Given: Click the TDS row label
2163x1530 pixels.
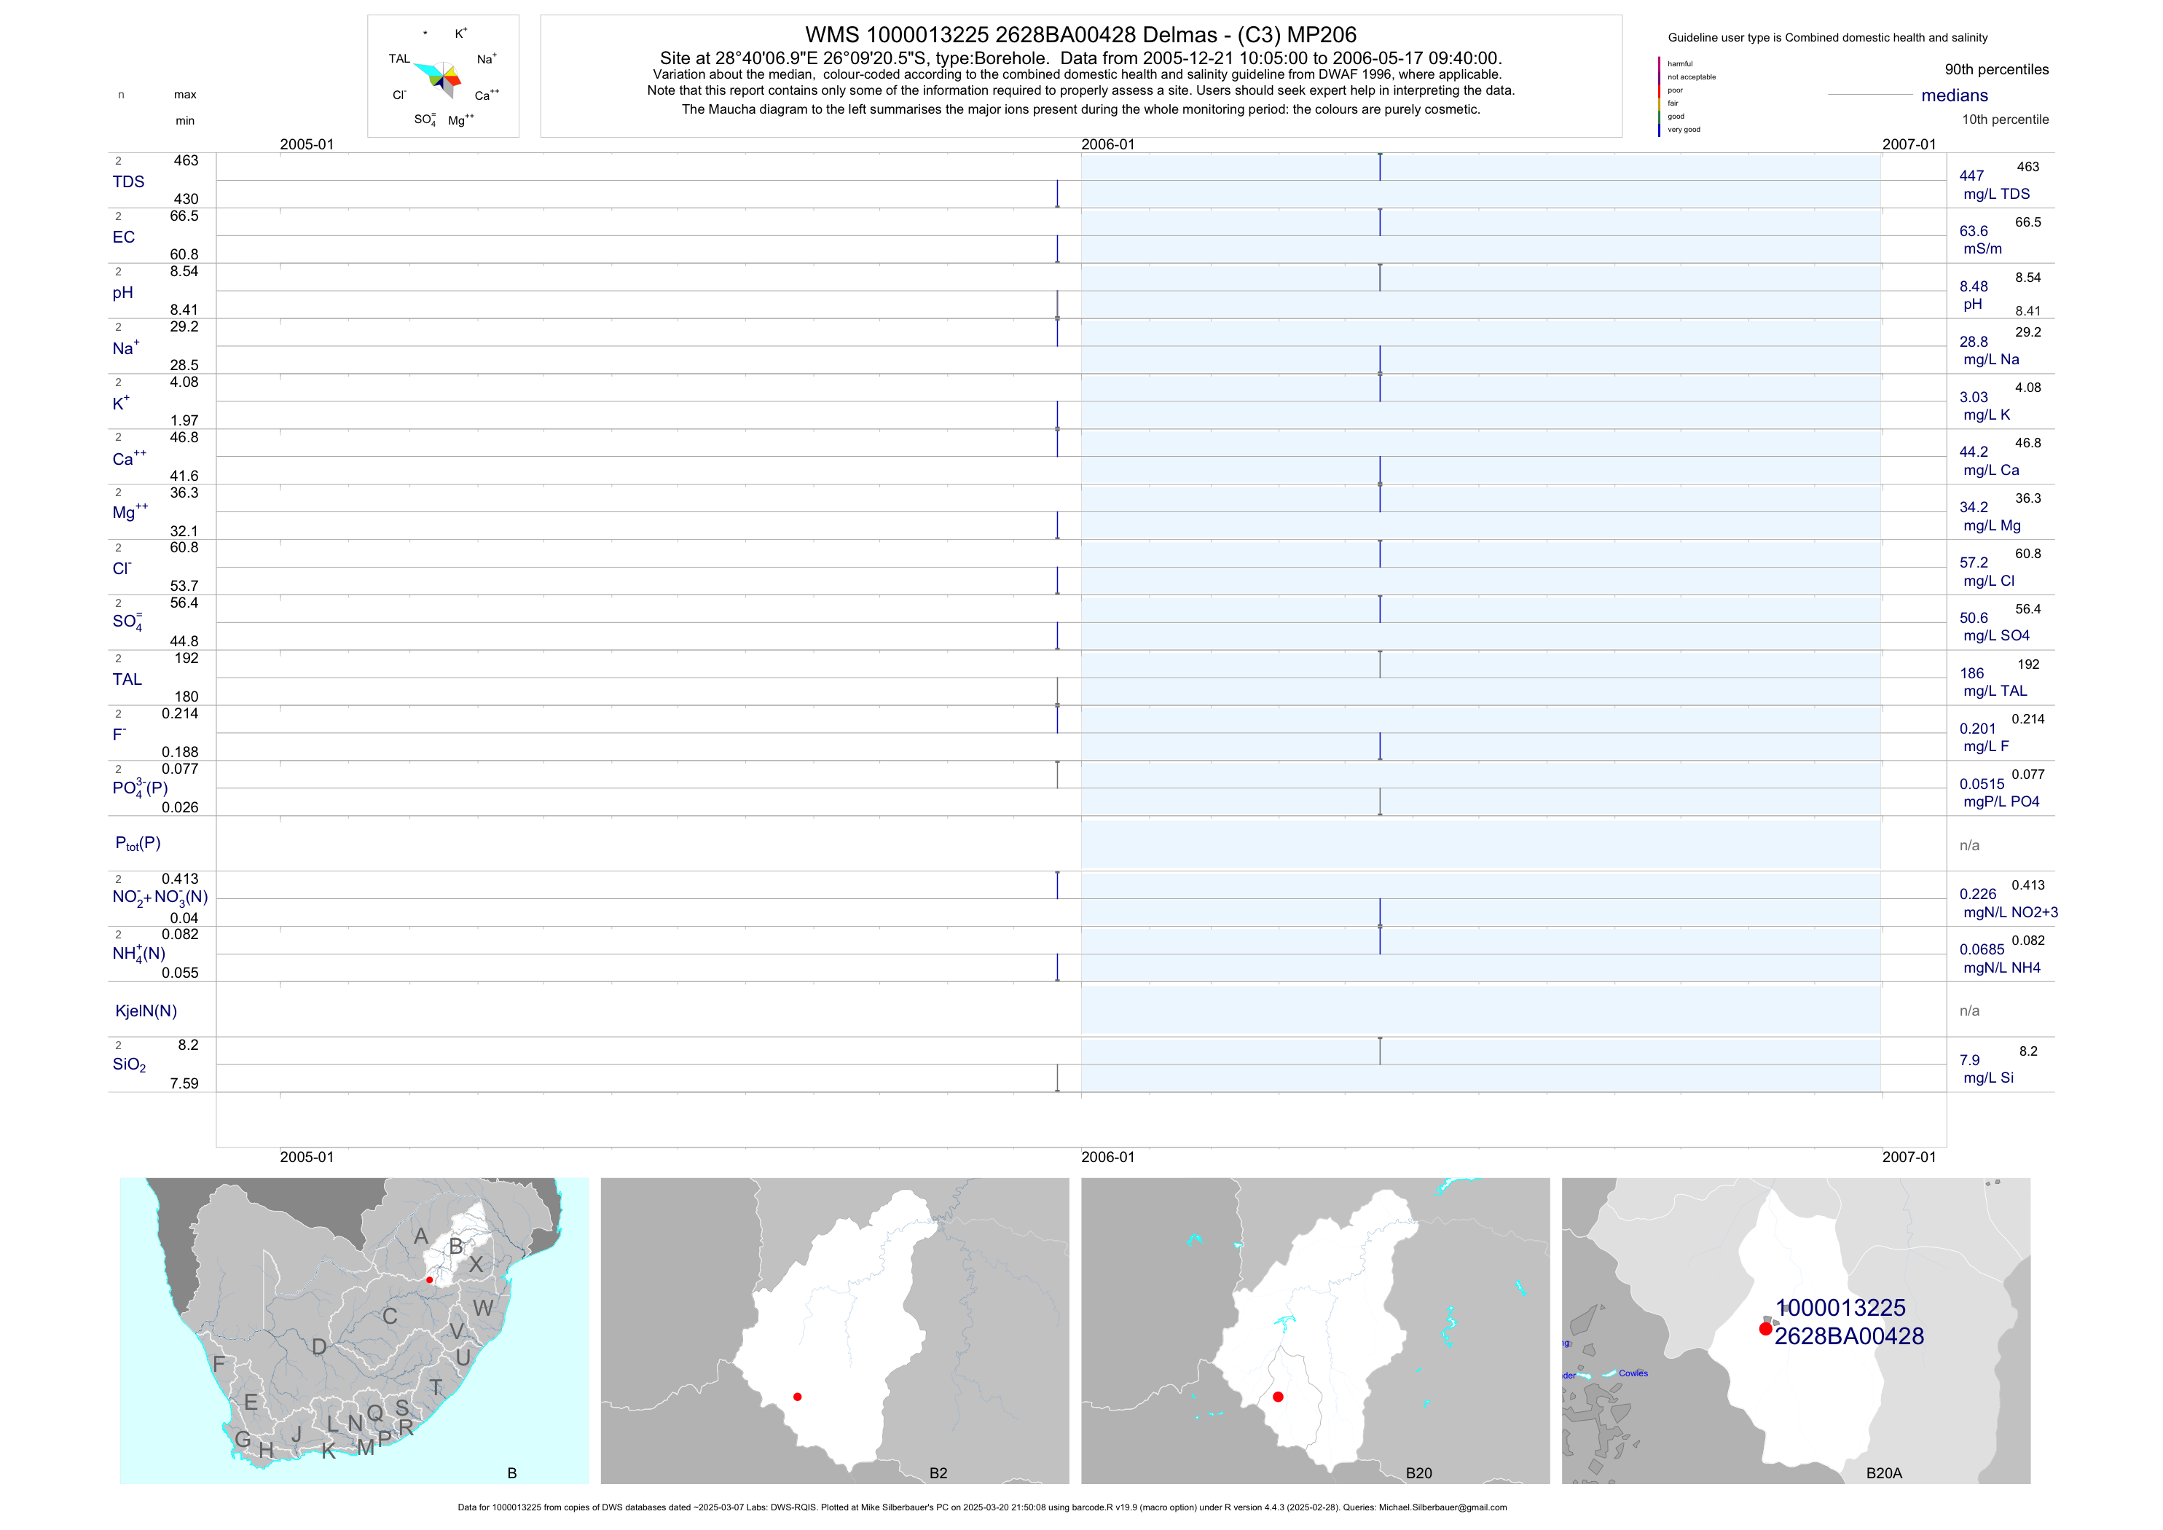Looking at the screenshot, I should pyautogui.click(x=128, y=181).
